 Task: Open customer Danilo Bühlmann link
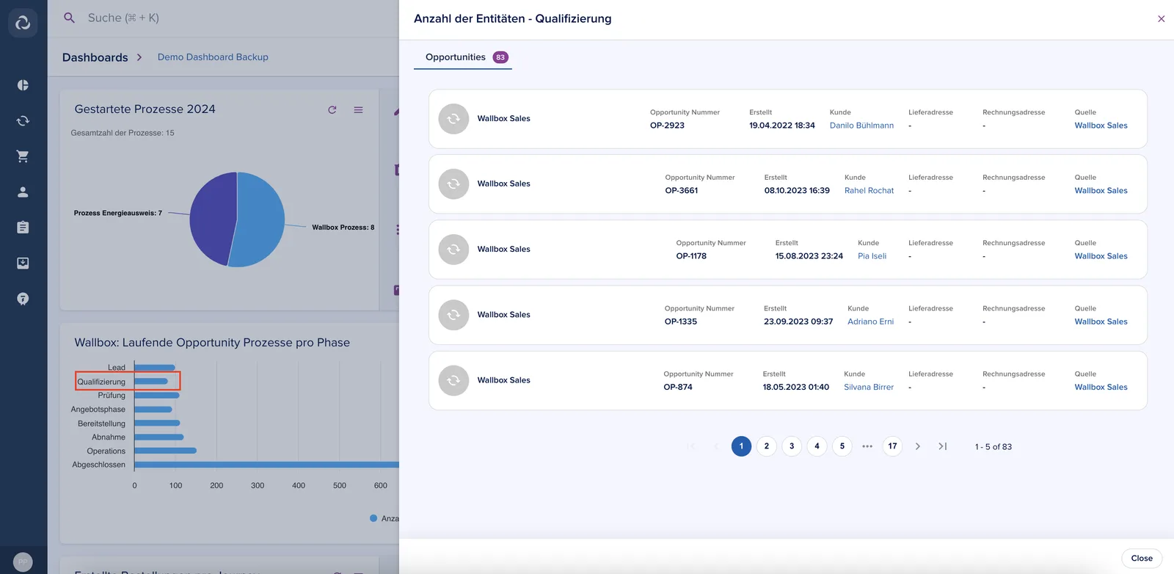click(x=861, y=126)
